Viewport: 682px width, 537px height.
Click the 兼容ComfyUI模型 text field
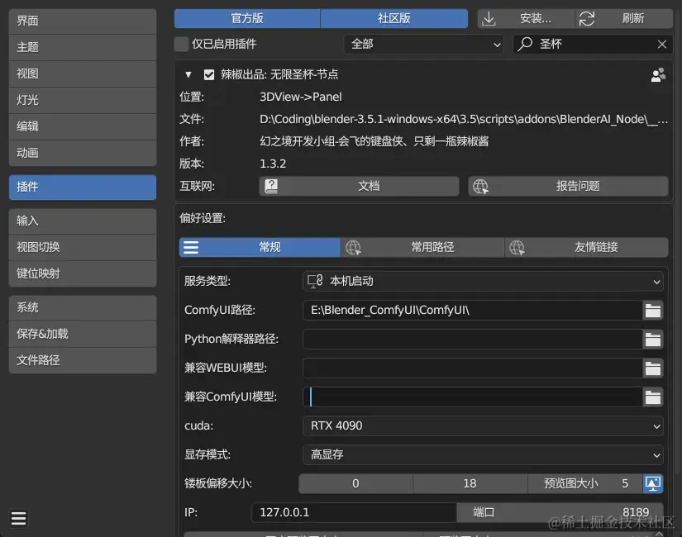(472, 397)
